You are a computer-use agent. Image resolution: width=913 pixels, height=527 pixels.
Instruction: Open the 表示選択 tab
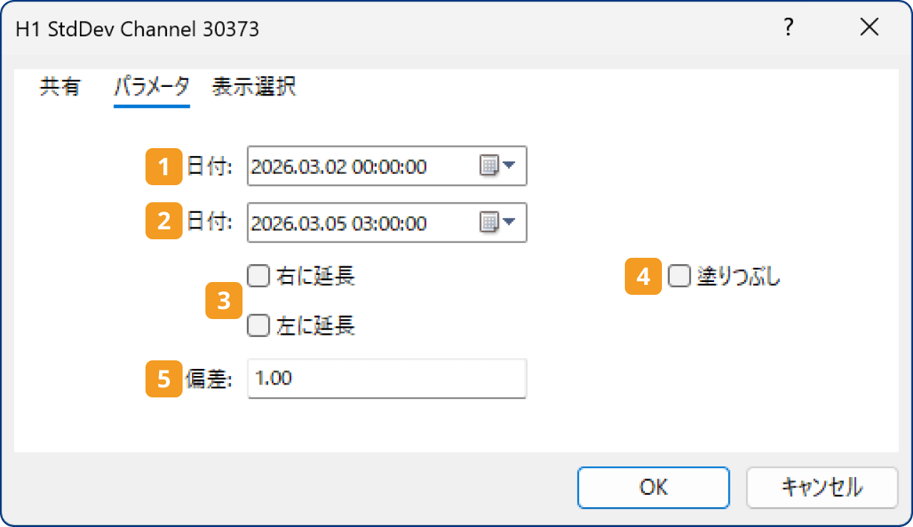(254, 88)
